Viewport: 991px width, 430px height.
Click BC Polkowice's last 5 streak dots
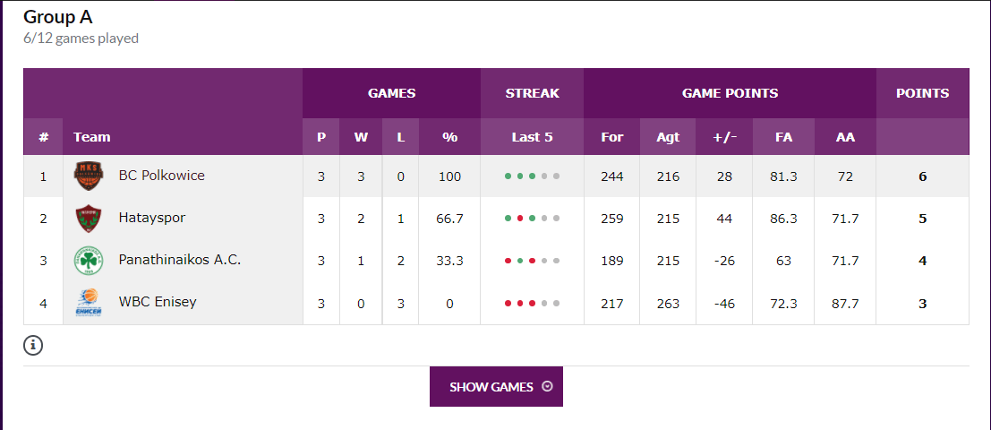coord(532,176)
